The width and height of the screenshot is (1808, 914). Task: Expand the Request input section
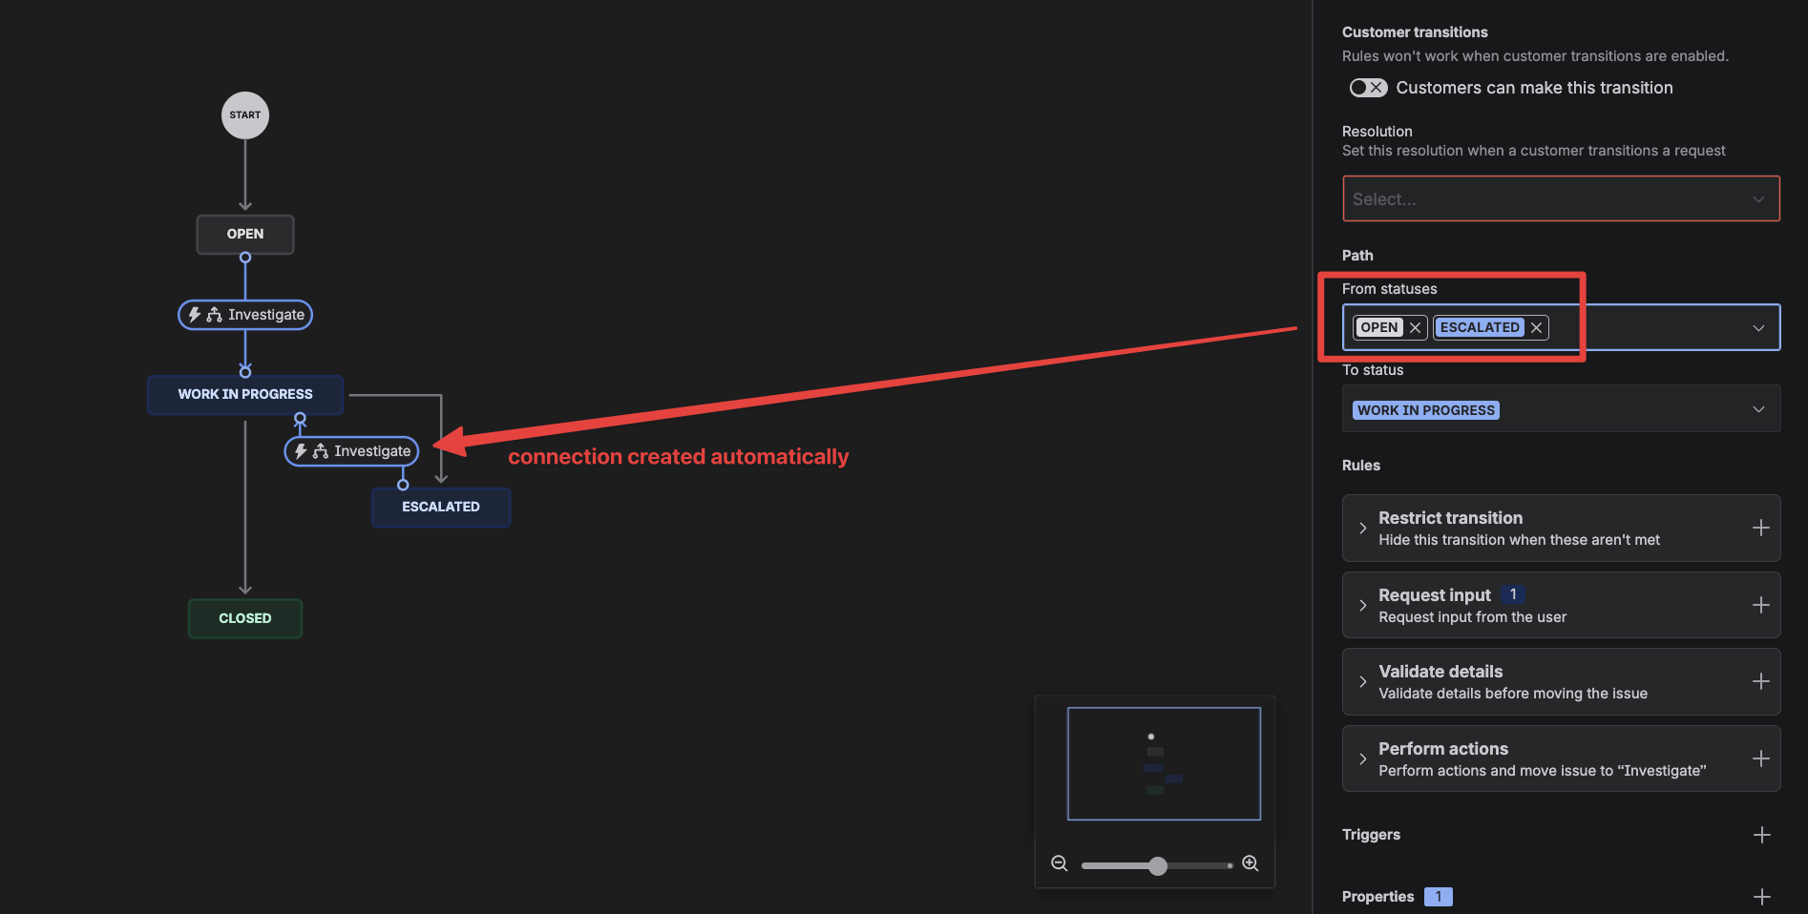(x=1362, y=605)
